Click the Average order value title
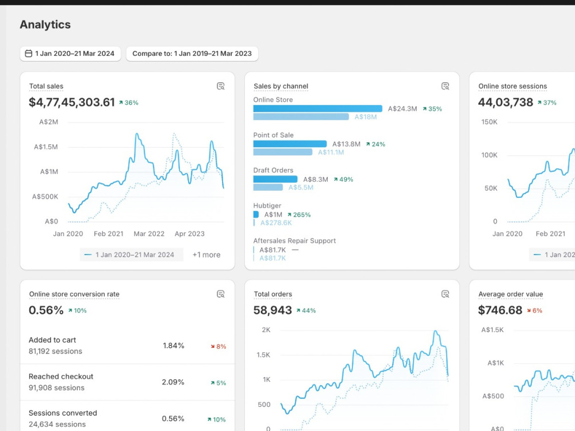The height and width of the screenshot is (431, 575). click(x=511, y=294)
